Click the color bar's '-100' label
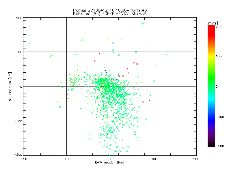This screenshot has width=231, height=173. coord(220,117)
